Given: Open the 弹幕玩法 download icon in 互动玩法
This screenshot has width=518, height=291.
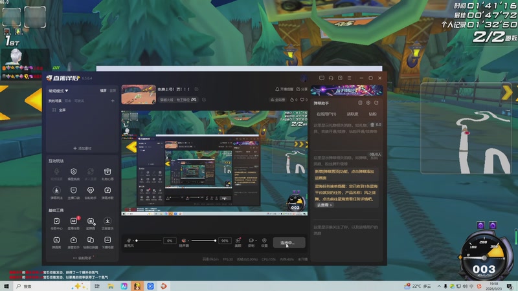Looking at the screenshot, I should click(x=56, y=193).
